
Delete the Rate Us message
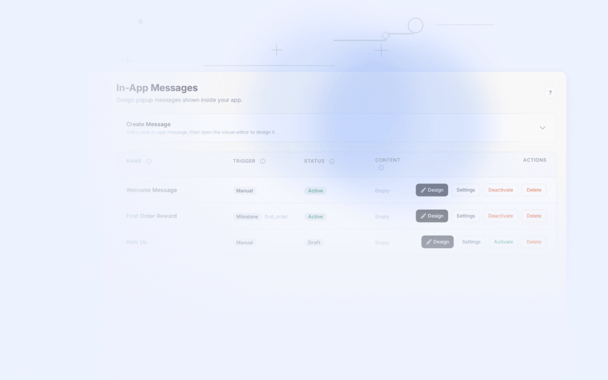click(x=534, y=242)
